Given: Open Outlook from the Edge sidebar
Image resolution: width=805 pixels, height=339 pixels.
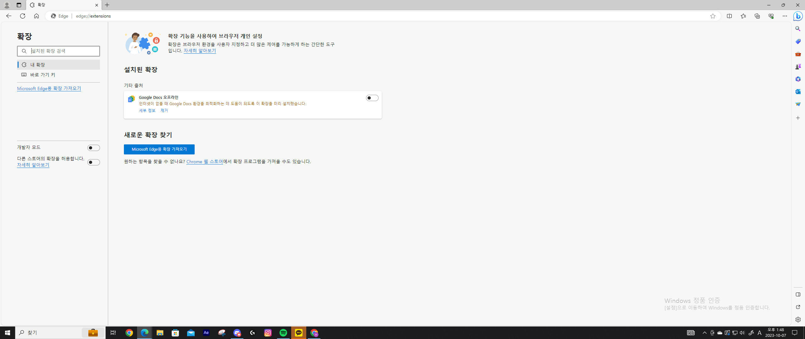Looking at the screenshot, I should click(x=798, y=91).
